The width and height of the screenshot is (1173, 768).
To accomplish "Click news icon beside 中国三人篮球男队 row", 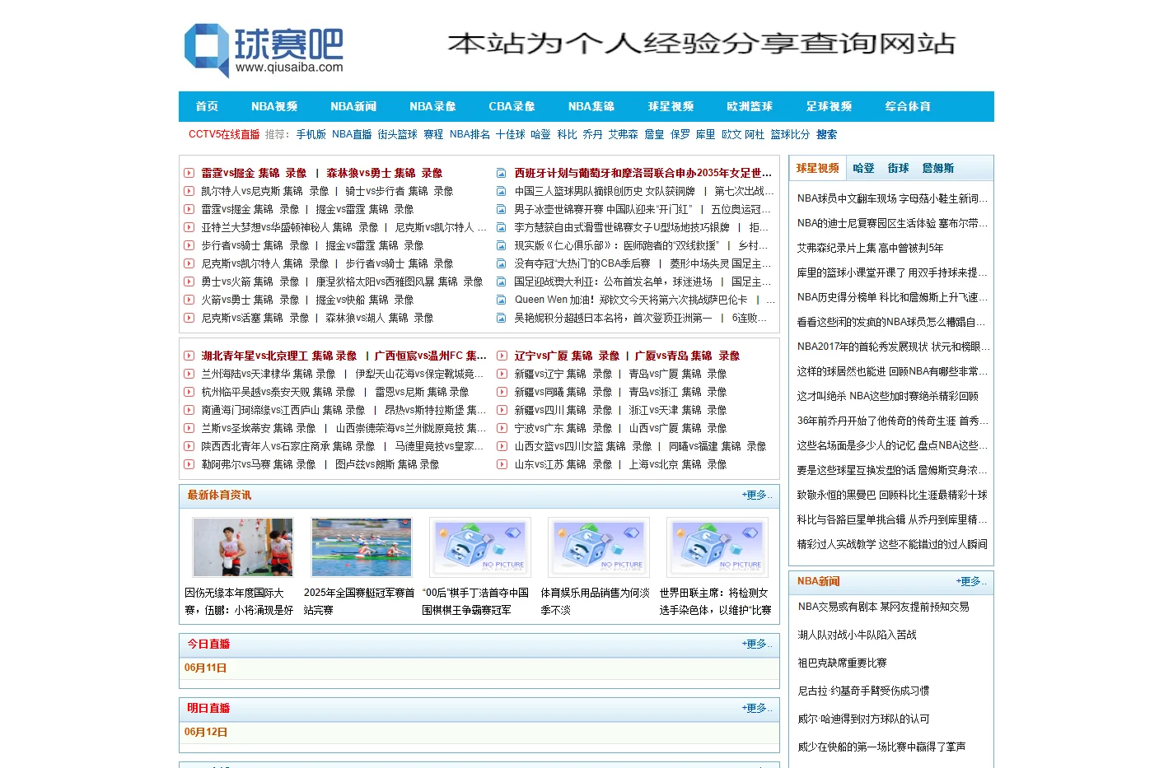I will point(501,191).
